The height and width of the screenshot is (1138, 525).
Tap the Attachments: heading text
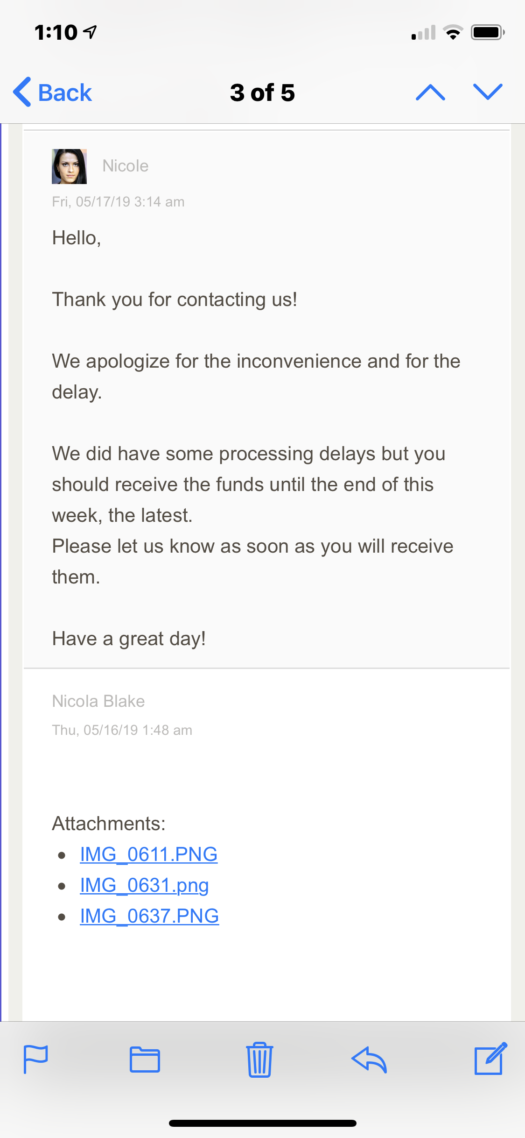[x=109, y=824]
